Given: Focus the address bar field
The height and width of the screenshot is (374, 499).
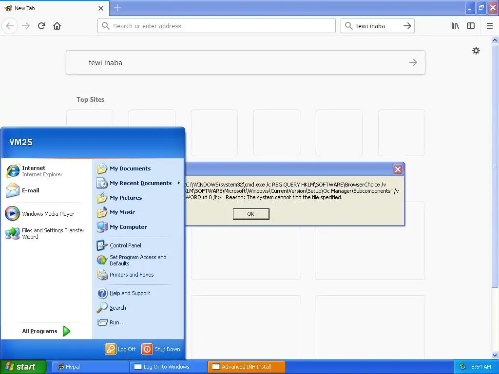Looking at the screenshot, I should tap(216, 26).
